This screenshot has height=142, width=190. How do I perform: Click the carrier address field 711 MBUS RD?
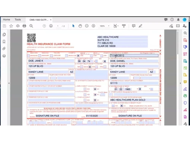pyautogui.click(x=122, y=43)
